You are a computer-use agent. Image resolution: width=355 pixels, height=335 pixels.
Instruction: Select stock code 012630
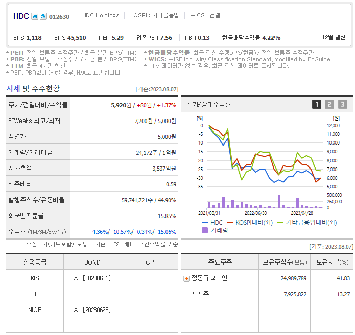pyautogui.click(x=59, y=17)
